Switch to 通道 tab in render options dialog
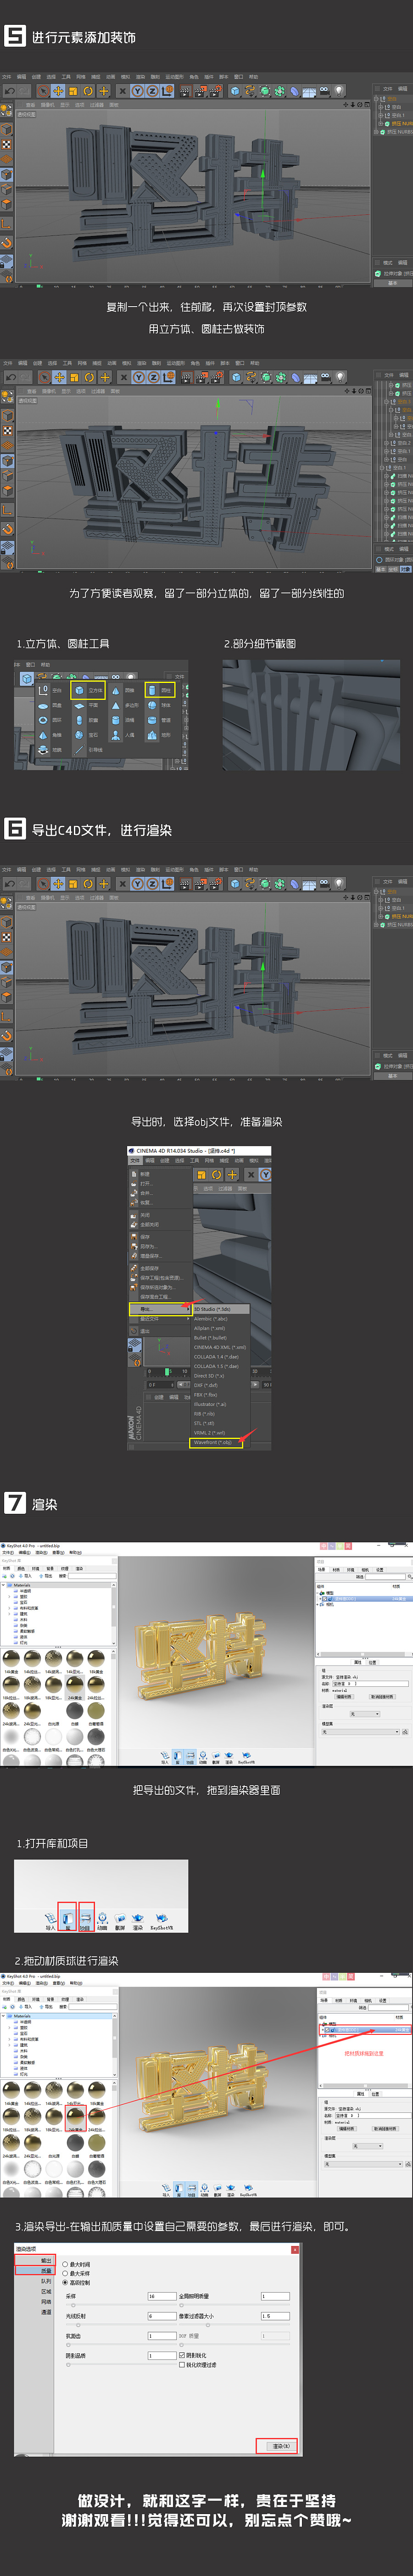This screenshot has height=2576, width=413. click(x=46, y=2312)
